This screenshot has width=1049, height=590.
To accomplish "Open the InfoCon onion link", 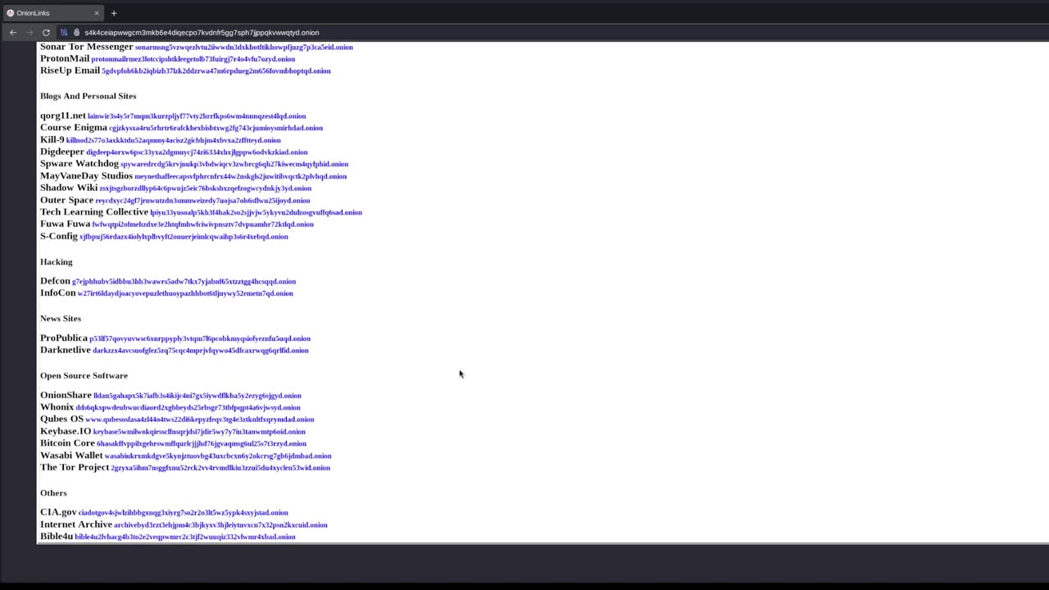I will [x=185, y=293].
